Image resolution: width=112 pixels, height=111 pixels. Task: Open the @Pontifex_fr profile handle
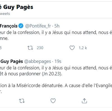pos(38,26)
